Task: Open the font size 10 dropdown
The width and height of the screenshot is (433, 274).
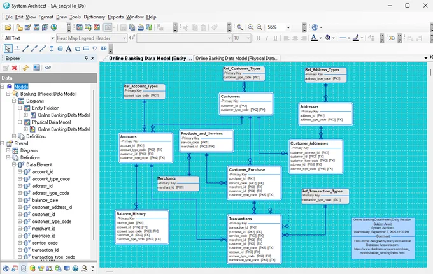Action: [248, 38]
